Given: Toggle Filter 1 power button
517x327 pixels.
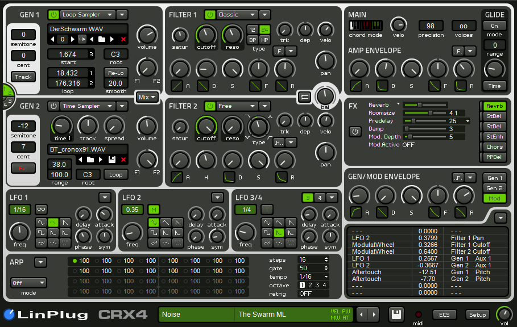Looking at the screenshot, I should [210, 15].
